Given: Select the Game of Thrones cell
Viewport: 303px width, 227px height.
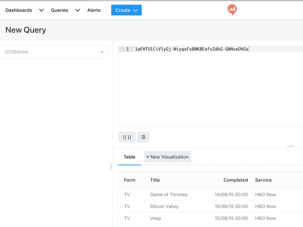Looking at the screenshot, I should pyautogui.click(x=169, y=194).
